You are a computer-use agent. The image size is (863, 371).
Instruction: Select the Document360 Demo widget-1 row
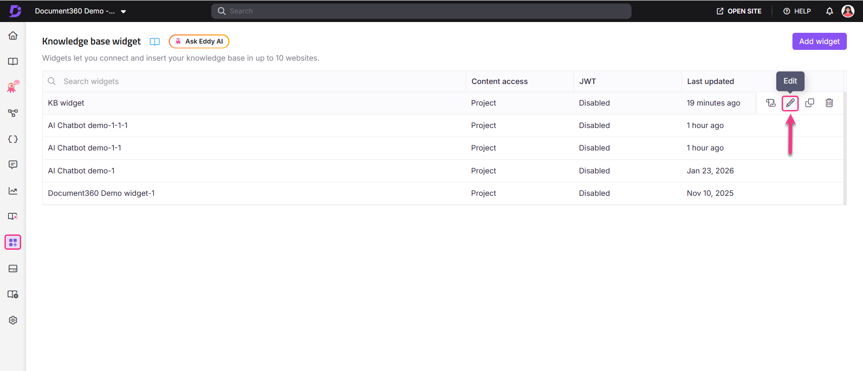(x=443, y=193)
